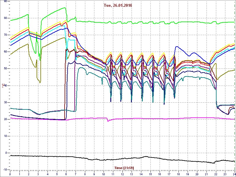Click hour '11' on the time axis

[113, 174]
